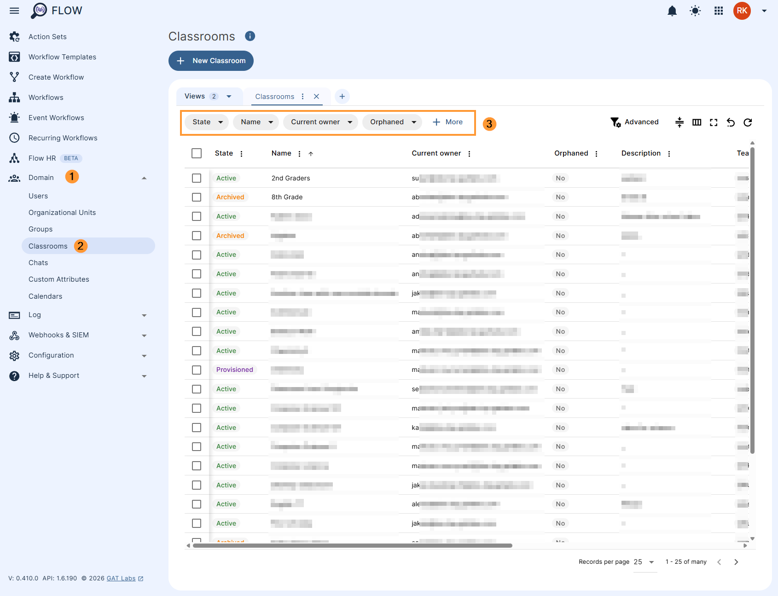Screen dimensions: 778x596
Task: Toggle the select-all header checkbox
Action: 197,153
